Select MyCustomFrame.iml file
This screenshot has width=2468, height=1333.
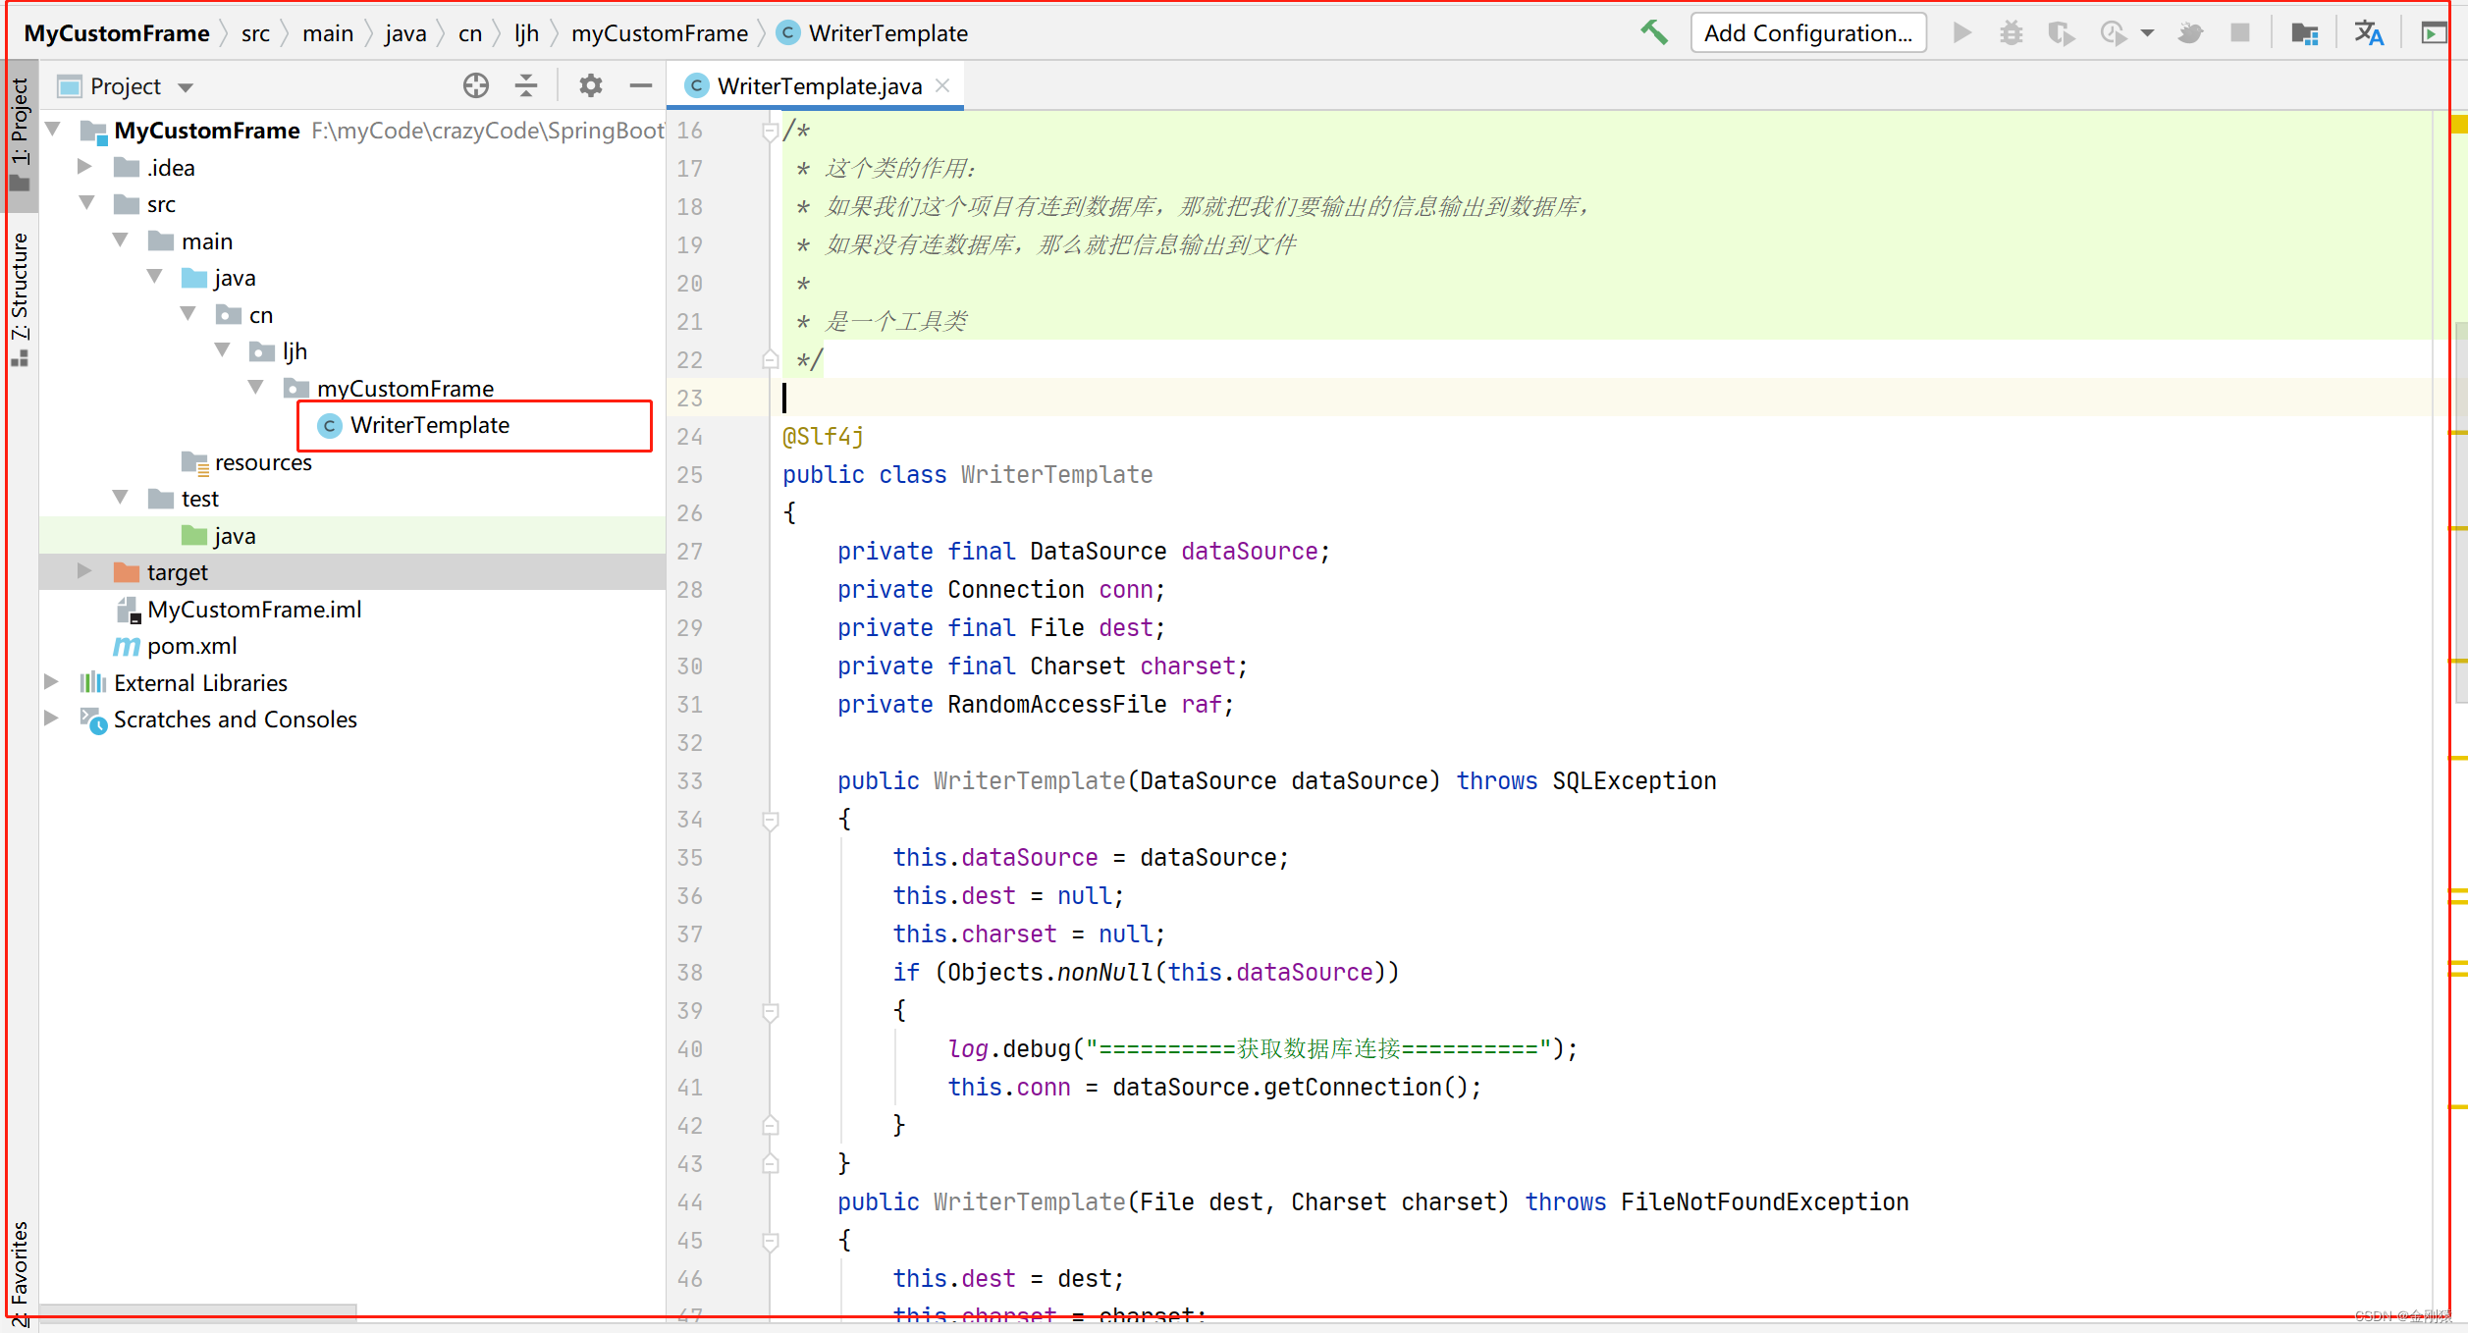coord(254,610)
